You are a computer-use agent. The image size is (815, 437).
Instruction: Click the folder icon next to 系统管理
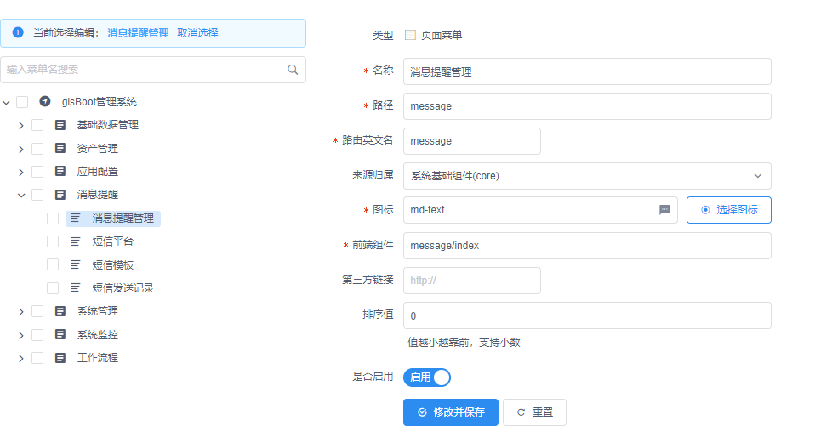(x=60, y=311)
